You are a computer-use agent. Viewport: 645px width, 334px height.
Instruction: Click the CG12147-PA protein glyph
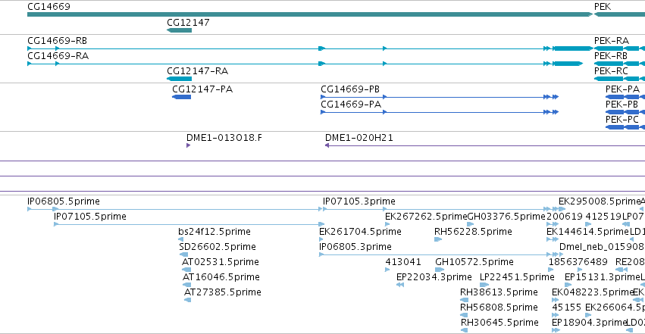tap(181, 97)
